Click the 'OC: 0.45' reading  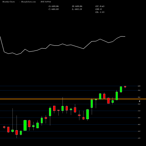point(100,6)
